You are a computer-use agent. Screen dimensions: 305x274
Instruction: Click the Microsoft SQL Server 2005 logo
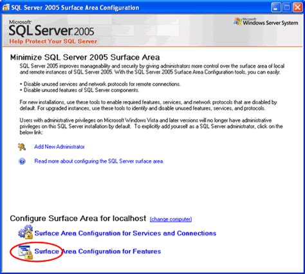click(51, 28)
